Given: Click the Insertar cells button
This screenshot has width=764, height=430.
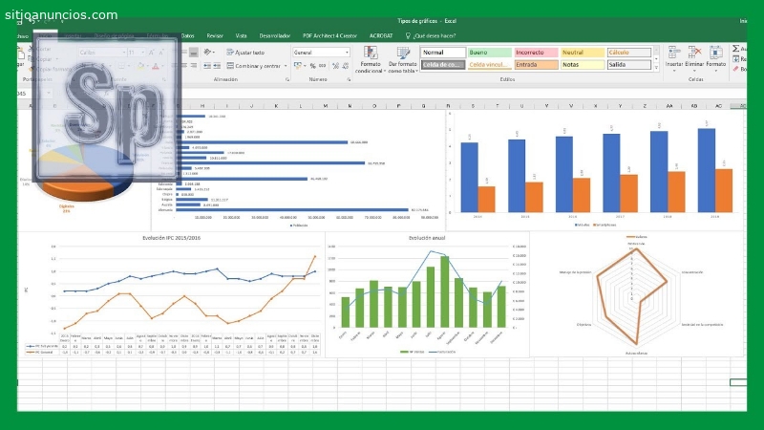Looking at the screenshot, I should pyautogui.click(x=674, y=58).
